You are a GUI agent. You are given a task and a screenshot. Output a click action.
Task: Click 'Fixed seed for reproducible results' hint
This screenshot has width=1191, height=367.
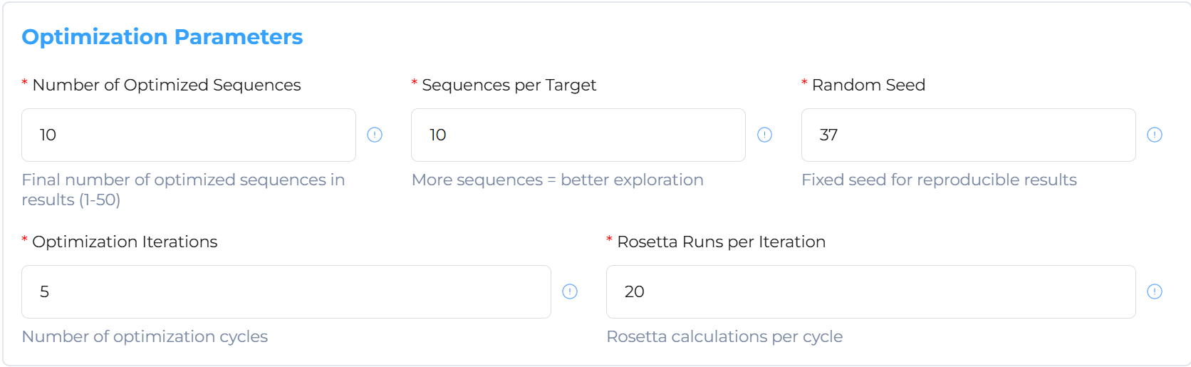tap(938, 180)
